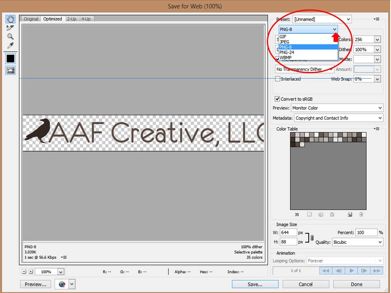This screenshot has width=391, height=293.
Task: Switch to the Optimized tab
Action: [x=53, y=19]
